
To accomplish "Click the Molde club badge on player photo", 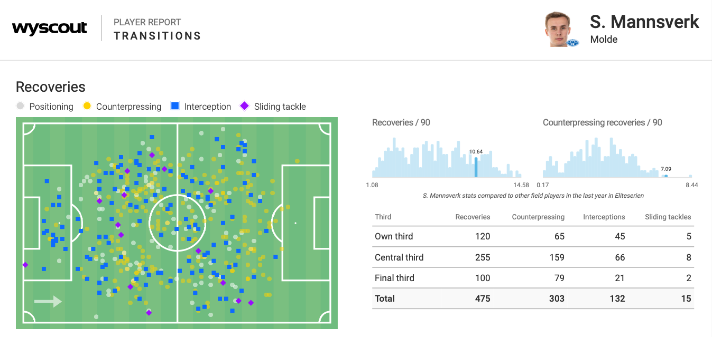I will pyautogui.click(x=573, y=43).
